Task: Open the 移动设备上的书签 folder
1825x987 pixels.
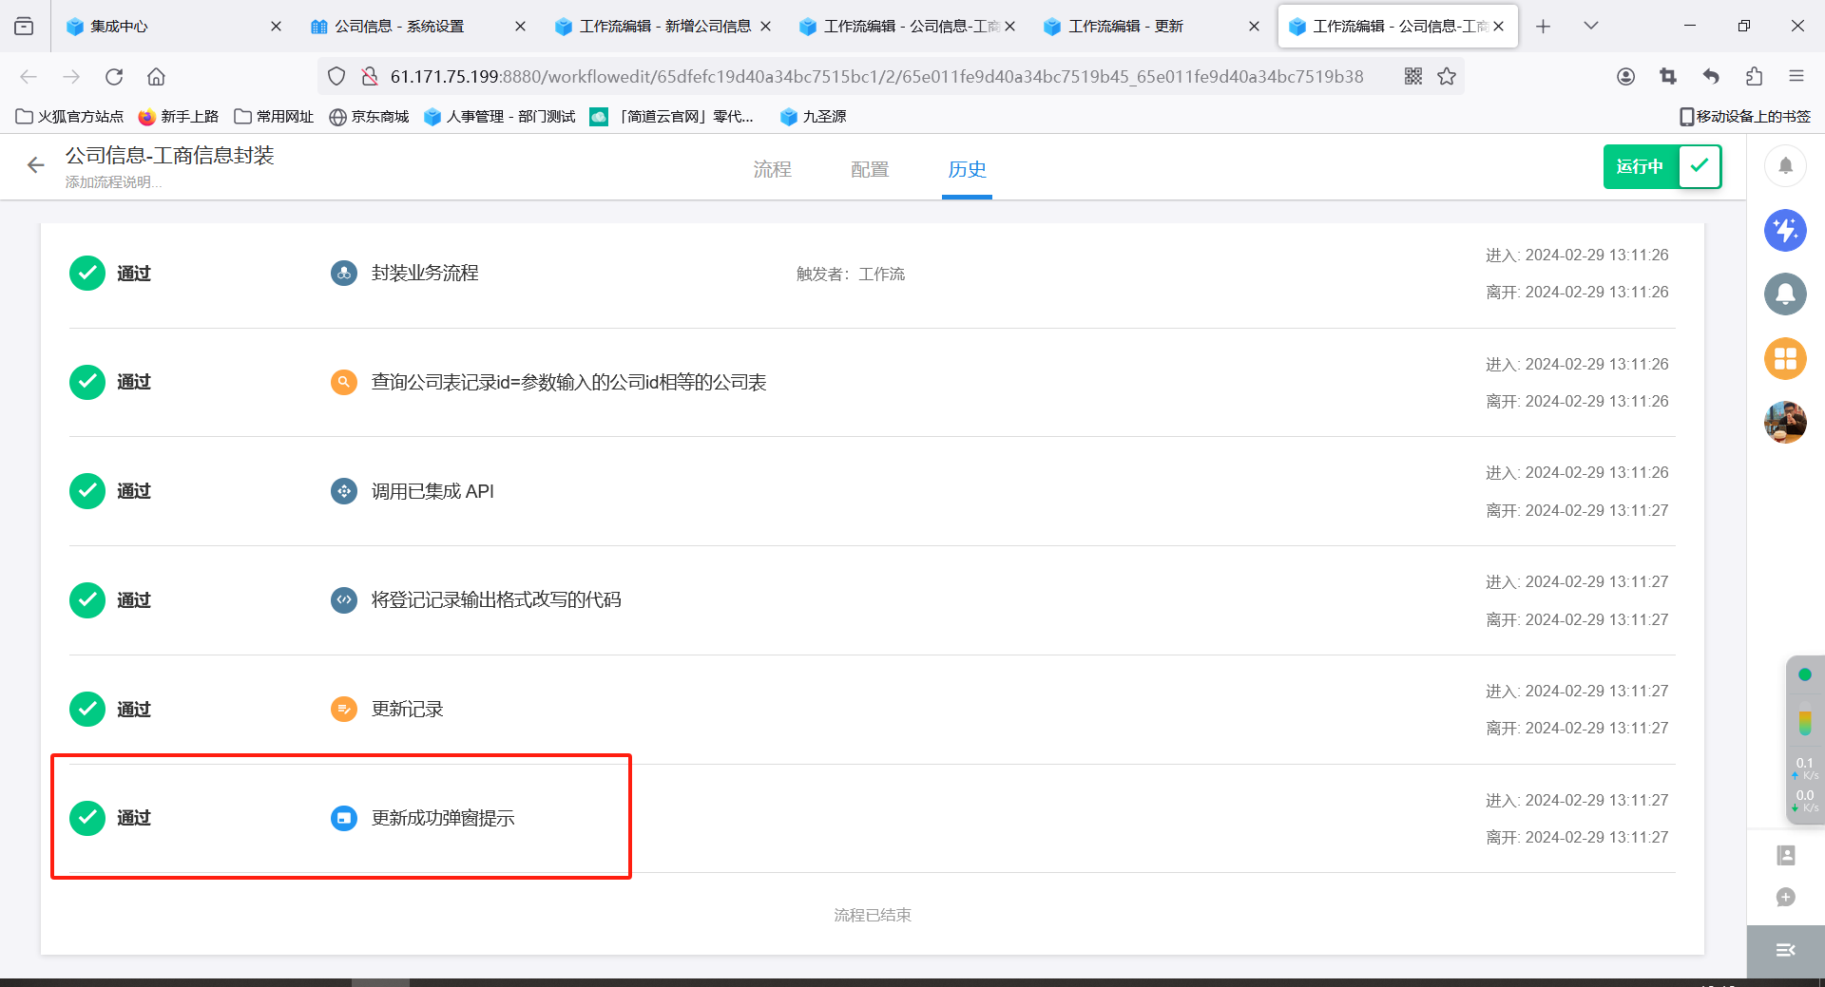Action: click(1745, 117)
